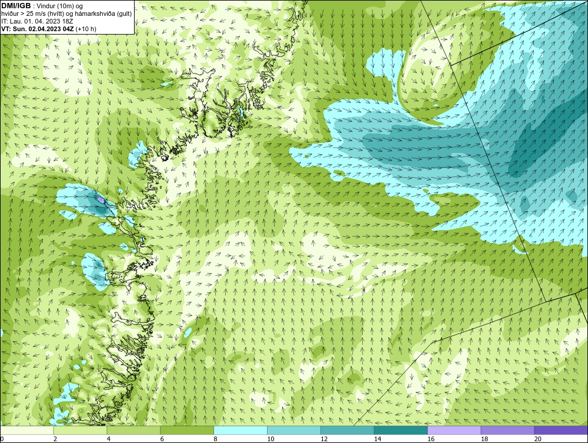
Task: Click the above 20 m/s dark purple swatch
Action: click(561, 430)
